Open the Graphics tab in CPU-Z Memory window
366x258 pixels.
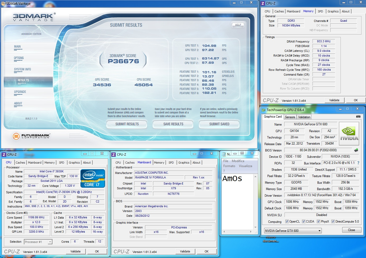click(333, 11)
